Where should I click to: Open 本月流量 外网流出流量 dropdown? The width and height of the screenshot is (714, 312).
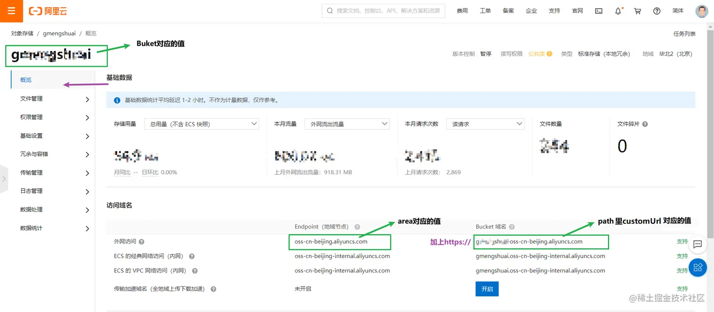click(x=347, y=124)
